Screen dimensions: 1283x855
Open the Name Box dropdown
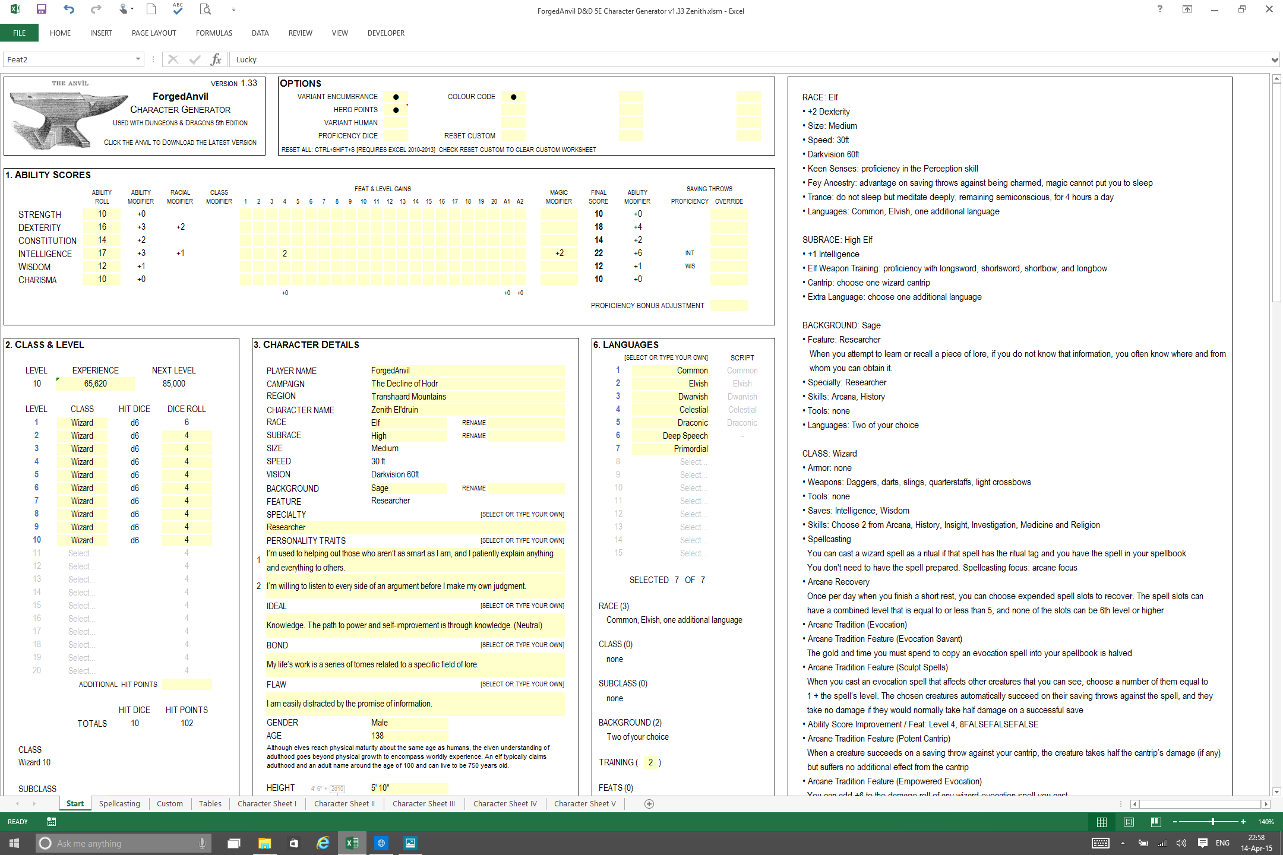coord(138,59)
